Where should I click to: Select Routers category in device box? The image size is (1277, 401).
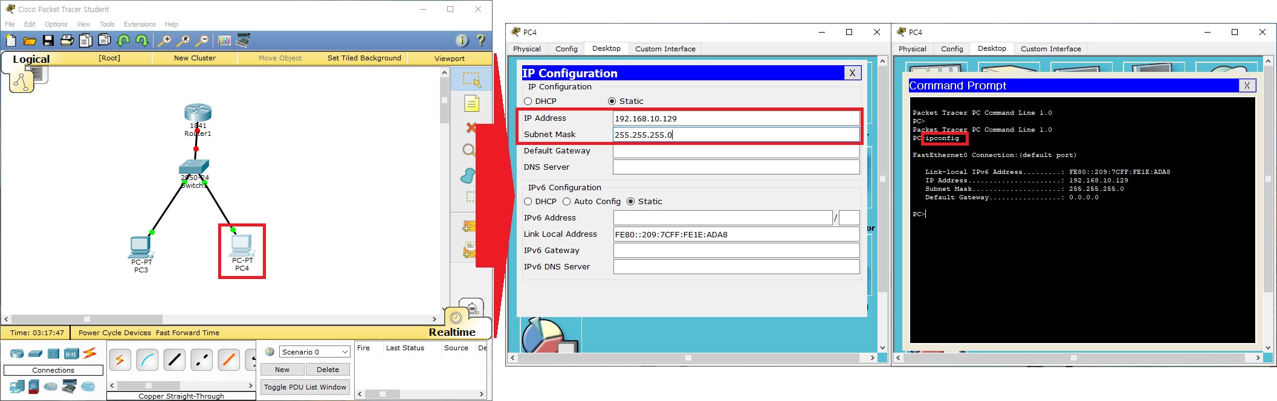17,353
